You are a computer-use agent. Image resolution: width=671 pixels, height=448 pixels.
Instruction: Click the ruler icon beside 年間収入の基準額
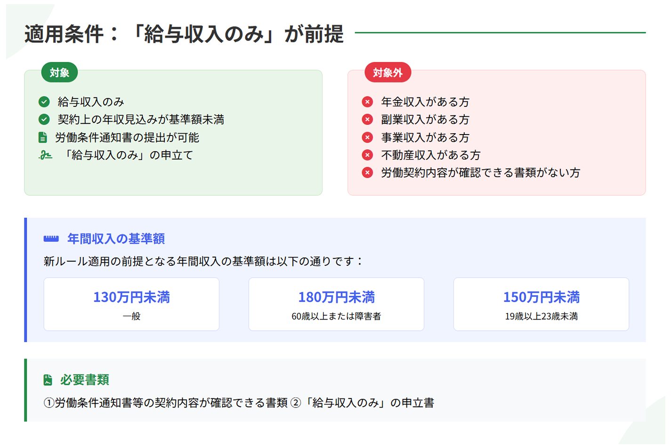click(x=51, y=239)
